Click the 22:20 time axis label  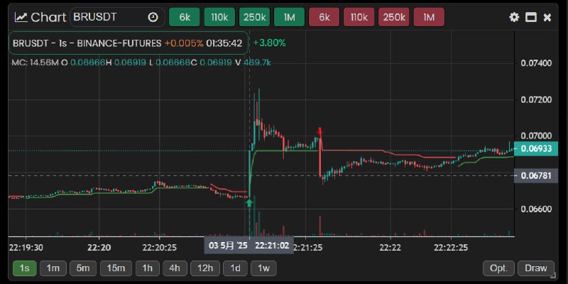point(99,248)
